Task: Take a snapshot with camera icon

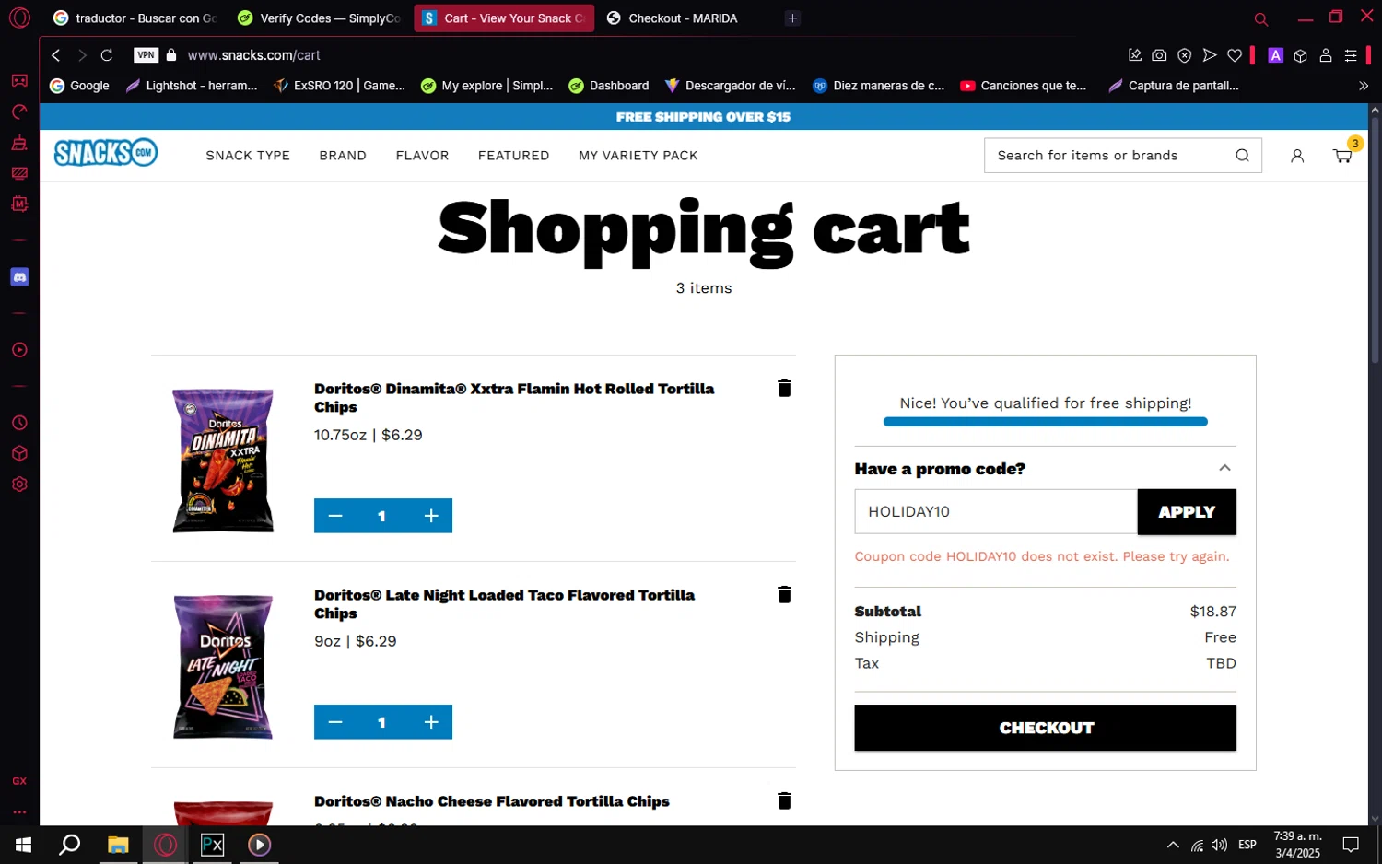Action: [1159, 55]
